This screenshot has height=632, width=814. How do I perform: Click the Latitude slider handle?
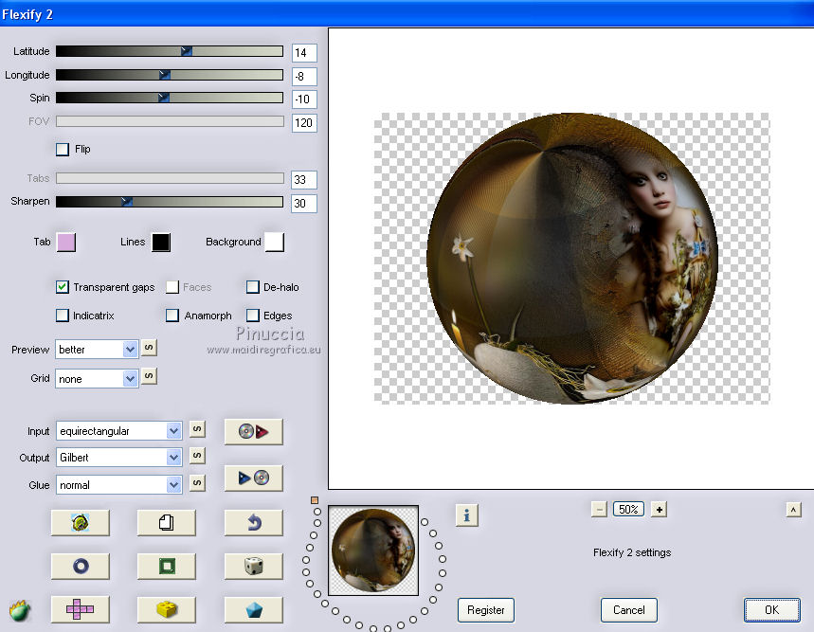pos(187,51)
